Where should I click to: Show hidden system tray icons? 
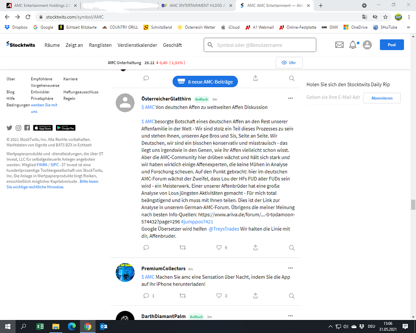pyautogui.click(x=330, y=326)
